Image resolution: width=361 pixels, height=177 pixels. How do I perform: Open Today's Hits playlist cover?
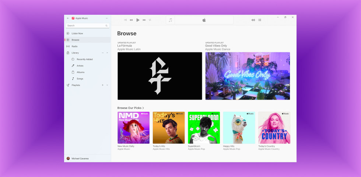click(x=169, y=128)
